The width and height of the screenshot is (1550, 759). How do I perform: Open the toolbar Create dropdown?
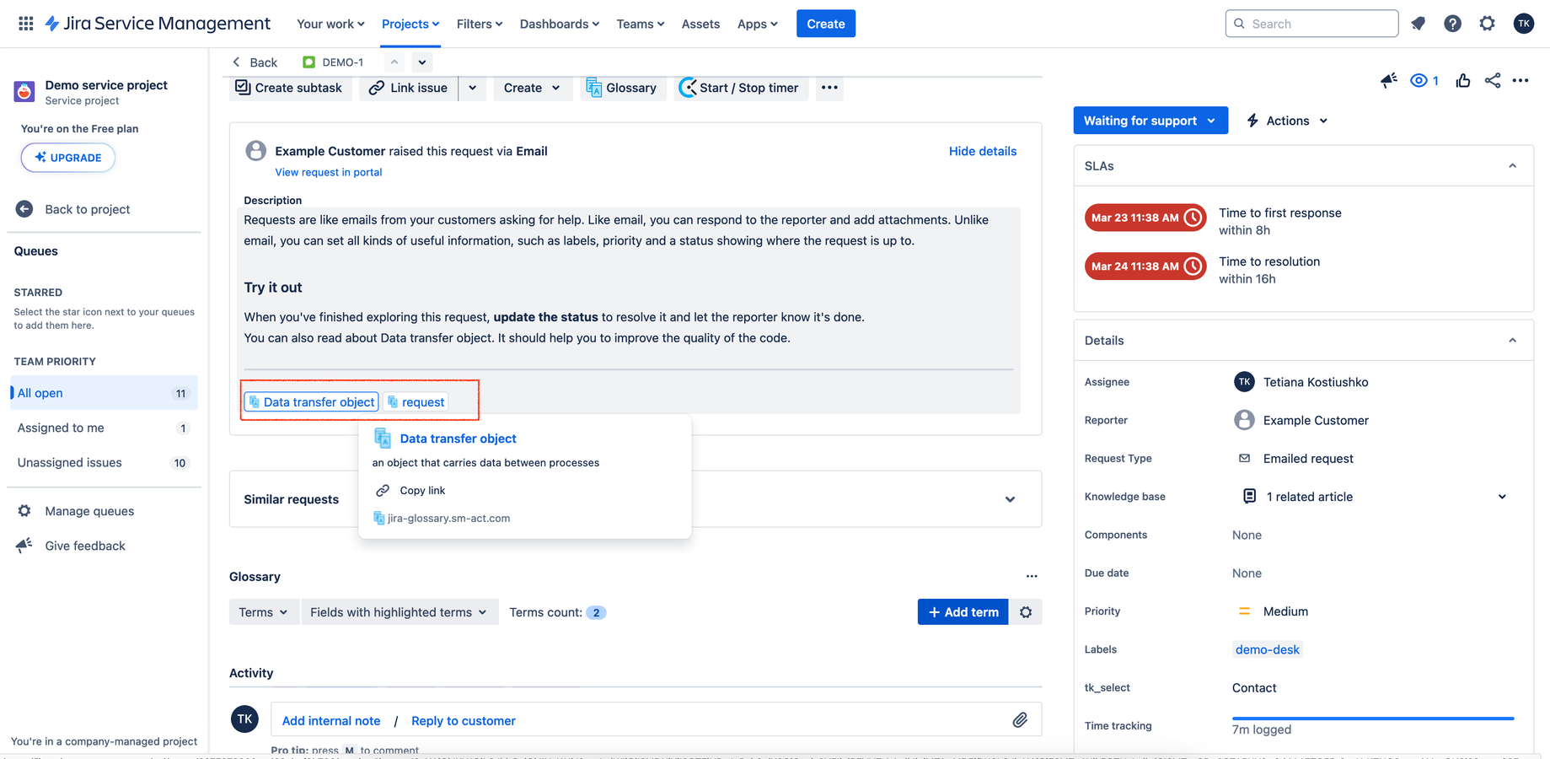coord(532,88)
